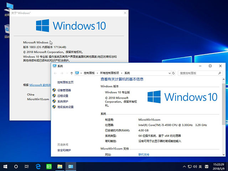The image size is (228, 171).
Task: Select the 64 位操作系统 system type value
Action: (160, 136)
